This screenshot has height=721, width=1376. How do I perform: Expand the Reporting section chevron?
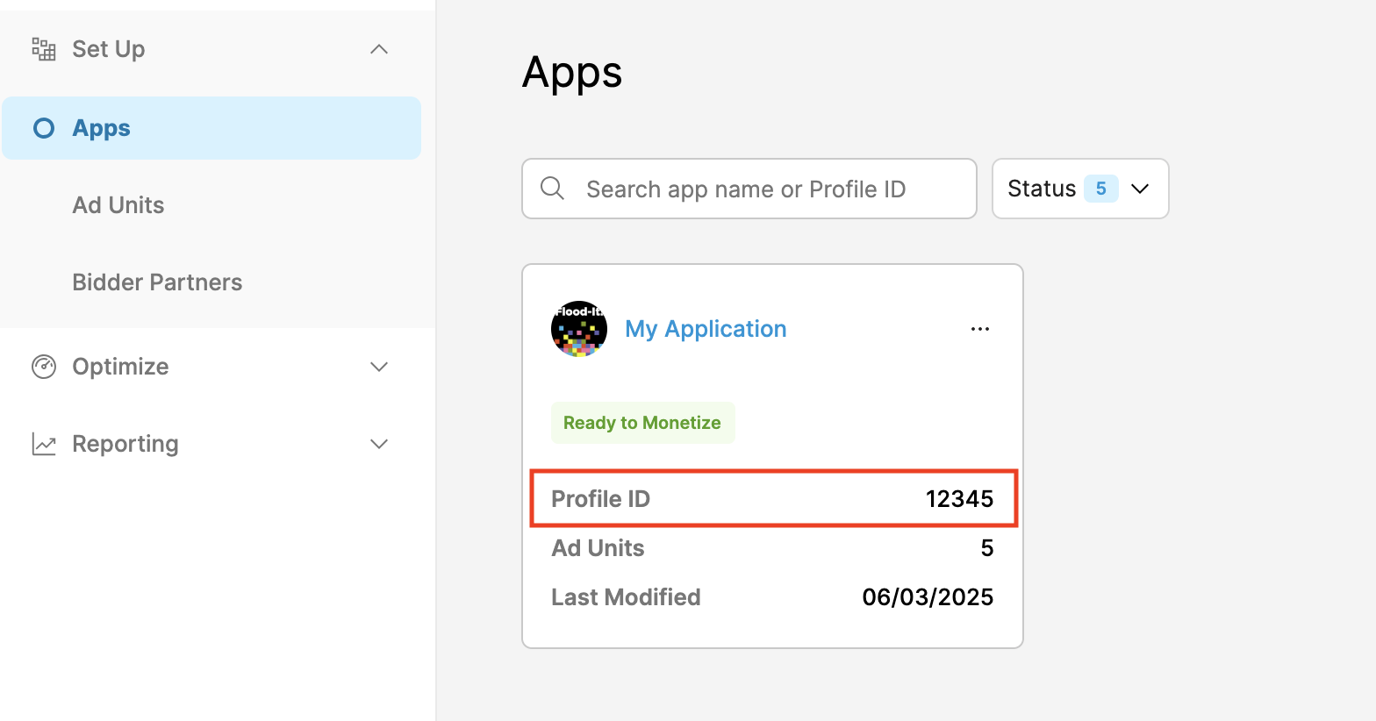[x=379, y=444]
